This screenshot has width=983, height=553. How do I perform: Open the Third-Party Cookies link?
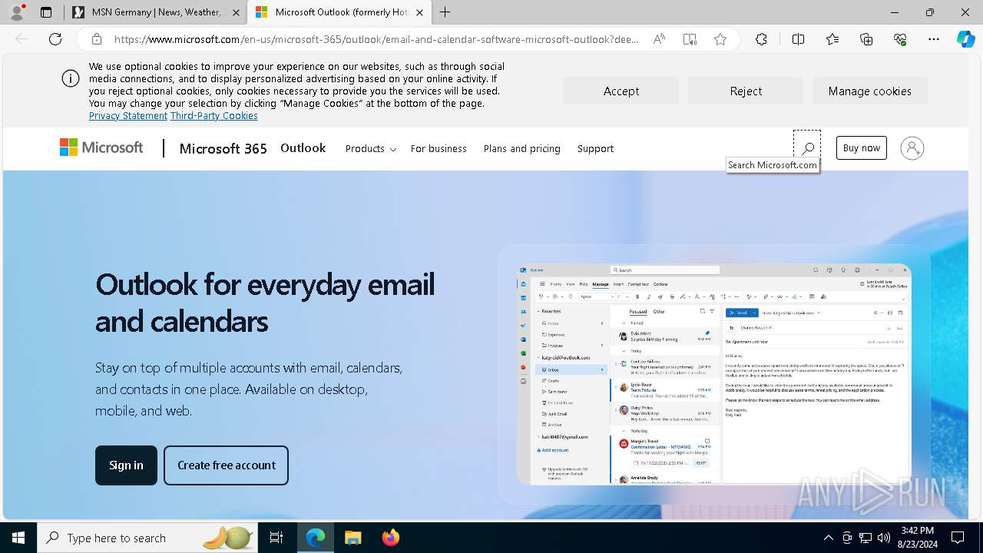(x=214, y=116)
